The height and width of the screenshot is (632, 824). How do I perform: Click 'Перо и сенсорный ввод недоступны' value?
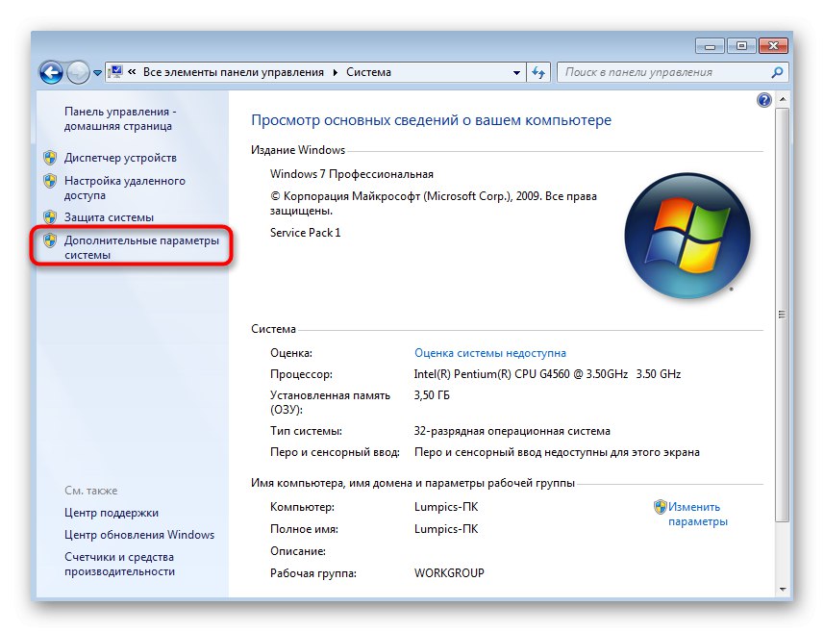coord(557,452)
